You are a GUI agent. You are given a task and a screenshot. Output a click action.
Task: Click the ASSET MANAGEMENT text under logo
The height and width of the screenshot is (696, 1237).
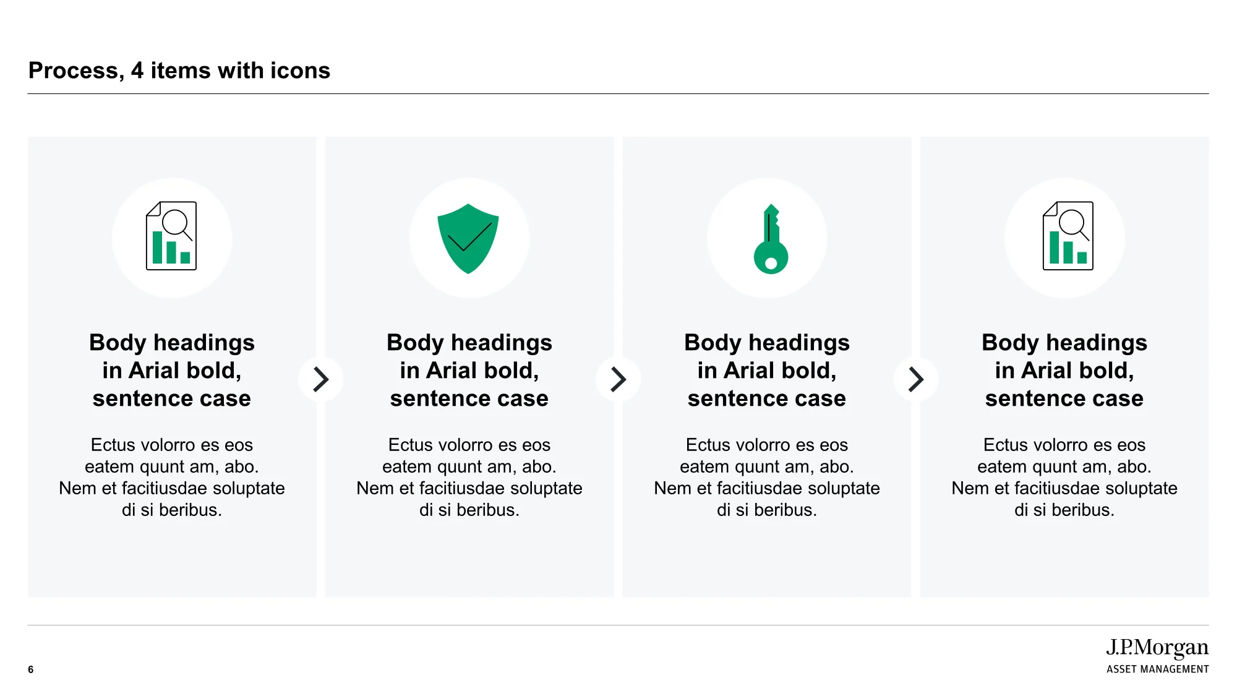[x=1157, y=669]
